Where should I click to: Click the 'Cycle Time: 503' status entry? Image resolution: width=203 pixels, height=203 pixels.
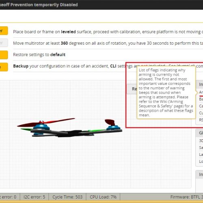point(67,197)
